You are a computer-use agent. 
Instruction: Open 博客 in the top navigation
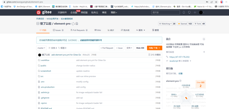point(104,13)
